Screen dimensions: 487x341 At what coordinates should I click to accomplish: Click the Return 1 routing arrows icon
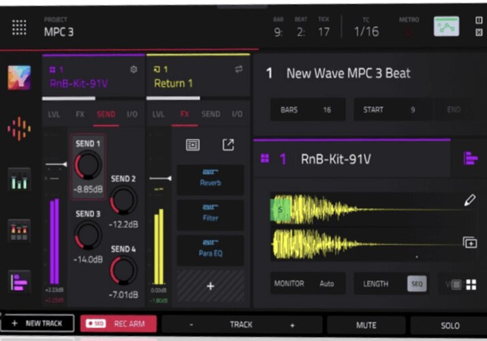[238, 69]
